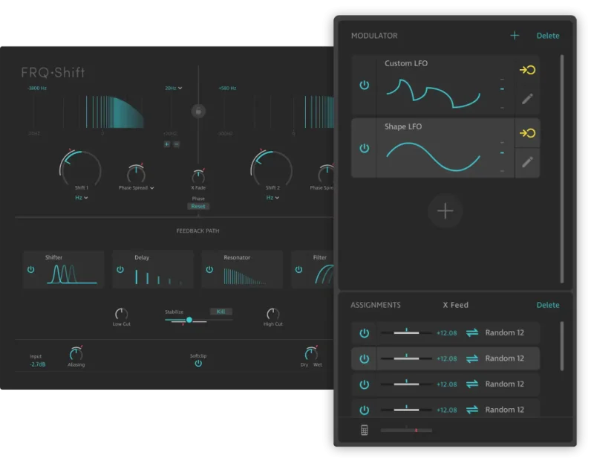Viewport: 594px width, 464px height.
Task: Select the Shifter module curve display
Action: [72, 274]
